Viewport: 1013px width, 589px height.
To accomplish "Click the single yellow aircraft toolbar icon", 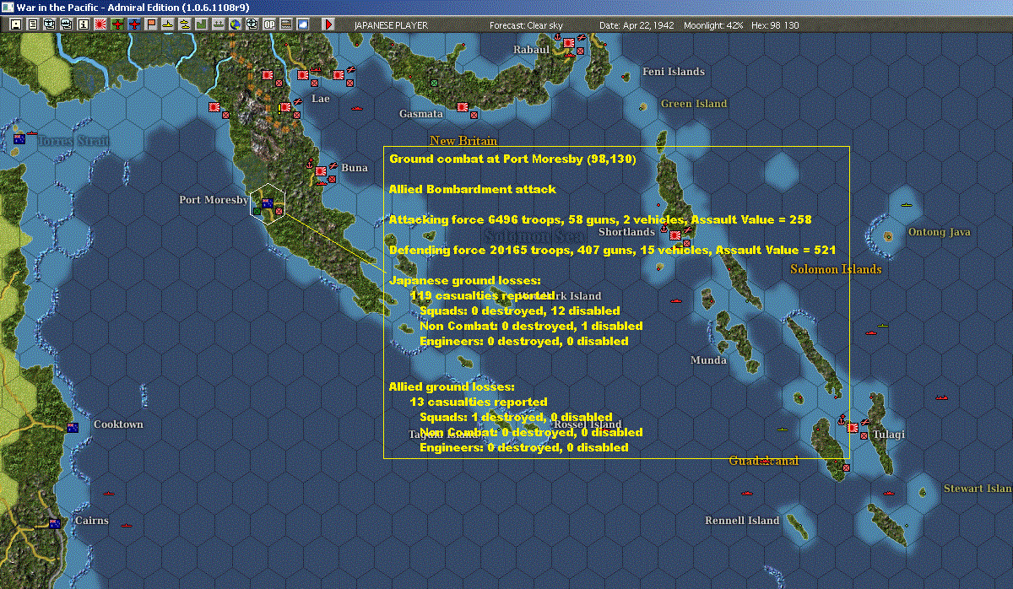I will [167, 24].
